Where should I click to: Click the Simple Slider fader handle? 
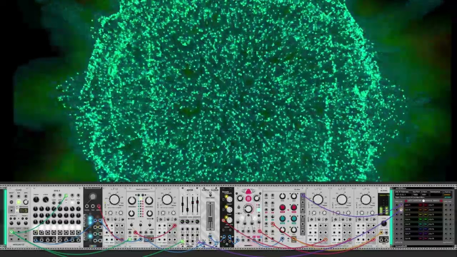coord(210,219)
